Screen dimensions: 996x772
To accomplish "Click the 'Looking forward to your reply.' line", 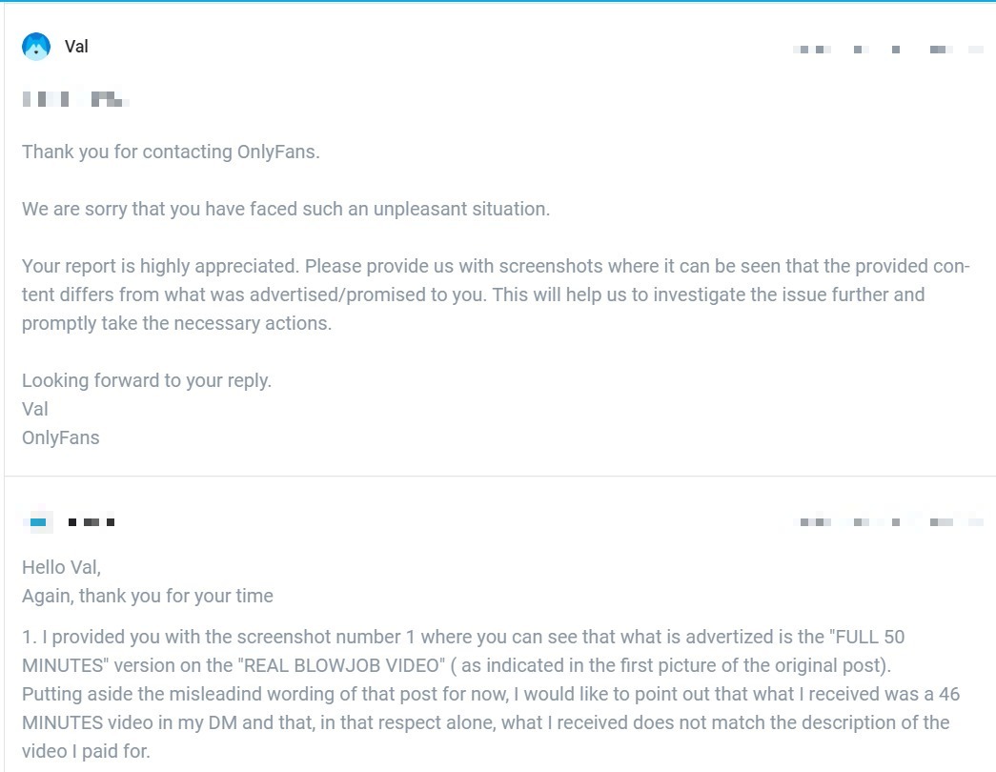I will tap(147, 380).
